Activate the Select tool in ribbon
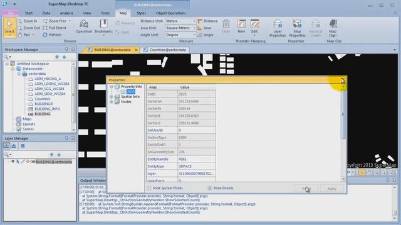Image resolution: width=401 pixels, height=225 pixels. pos(9,27)
